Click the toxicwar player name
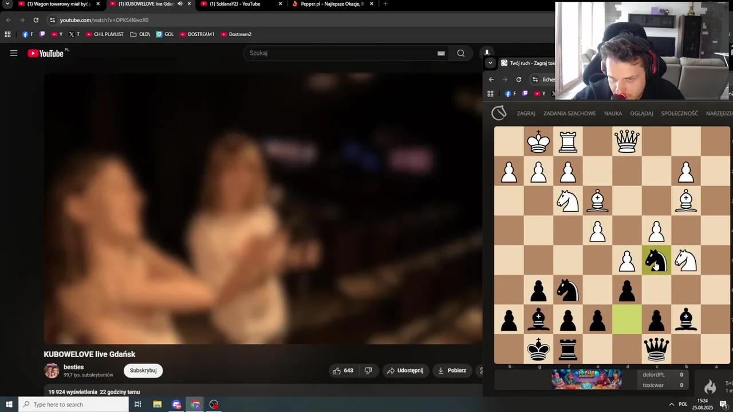The height and width of the screenshot is (412, 733). coord(653,385)
